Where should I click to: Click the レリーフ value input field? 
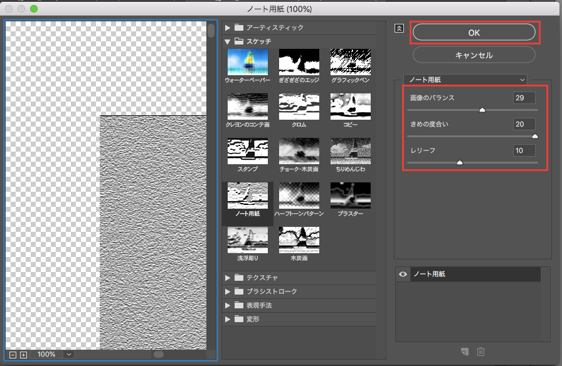click(523, 150)
